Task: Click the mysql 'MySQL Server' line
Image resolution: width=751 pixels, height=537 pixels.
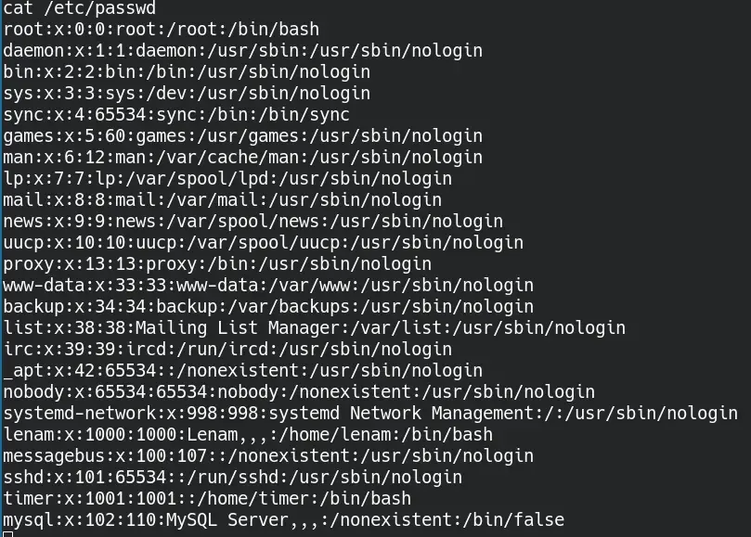Action: click(283, 520)
